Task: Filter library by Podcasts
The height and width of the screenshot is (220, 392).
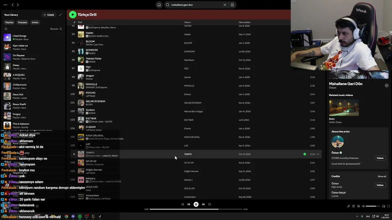Action: coord(22,22)
